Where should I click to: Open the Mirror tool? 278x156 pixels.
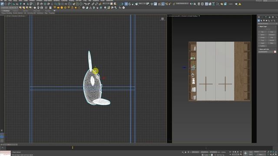(191, 4)
